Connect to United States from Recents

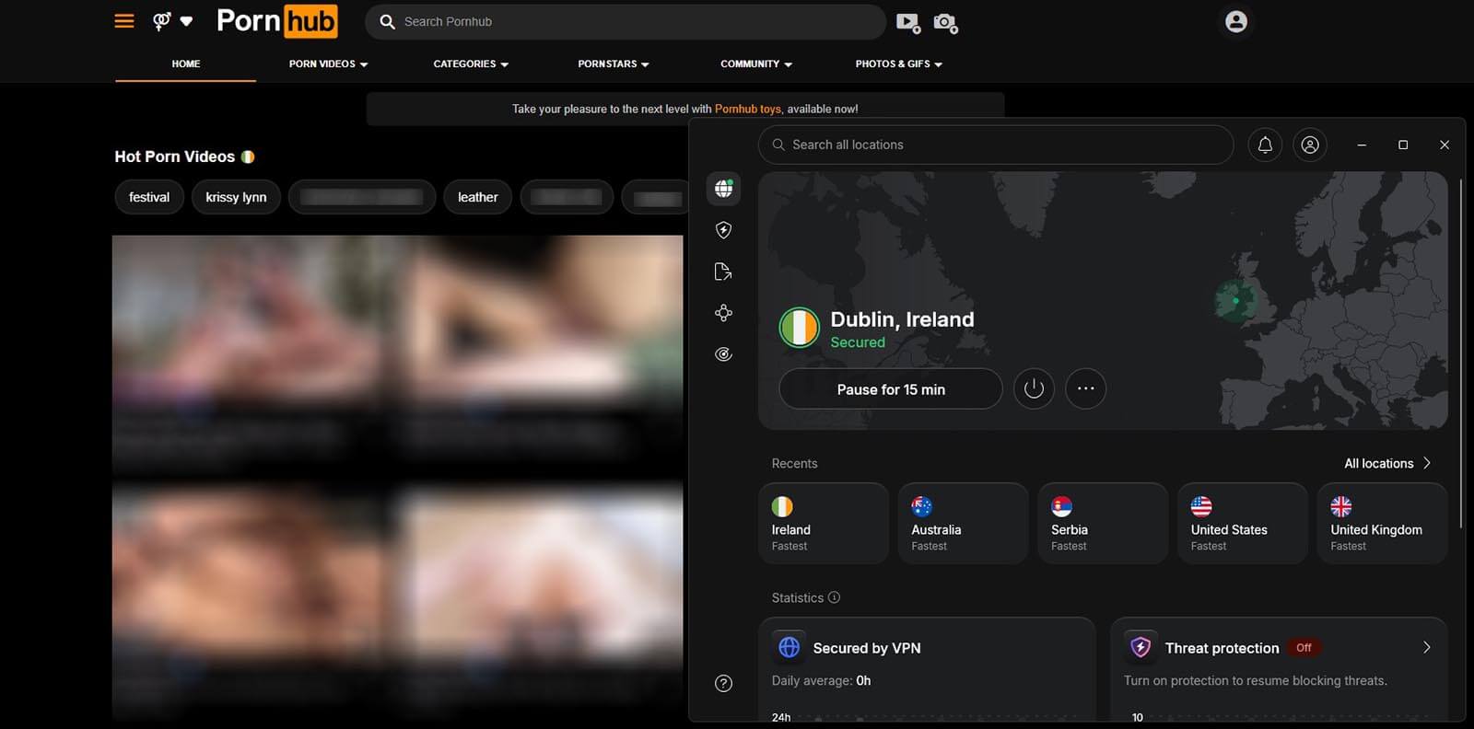click(x=1243, y=523)
